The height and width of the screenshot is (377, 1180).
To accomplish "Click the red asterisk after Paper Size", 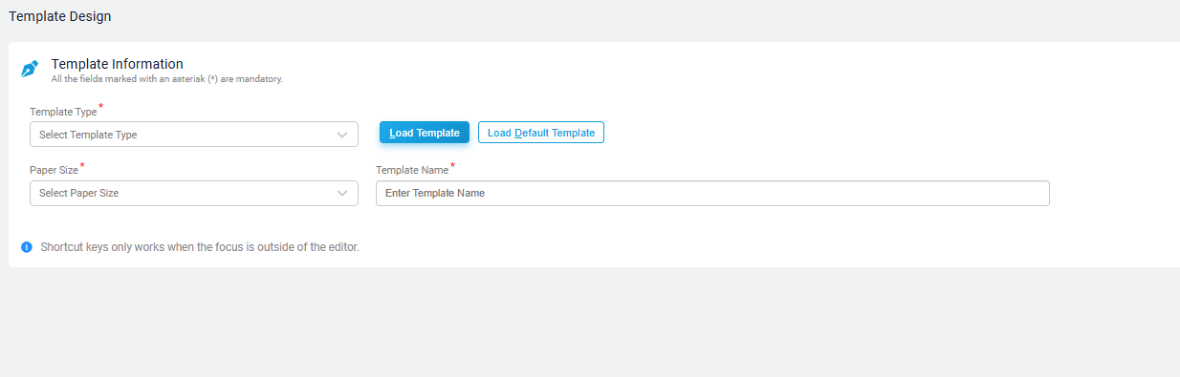I will click(82, 166).
